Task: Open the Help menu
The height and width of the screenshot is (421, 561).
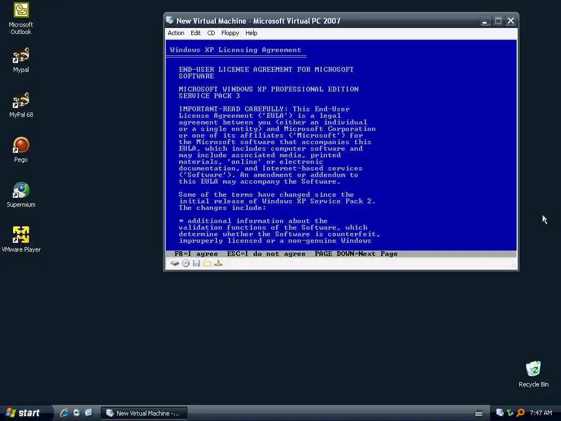Action: 251,33
